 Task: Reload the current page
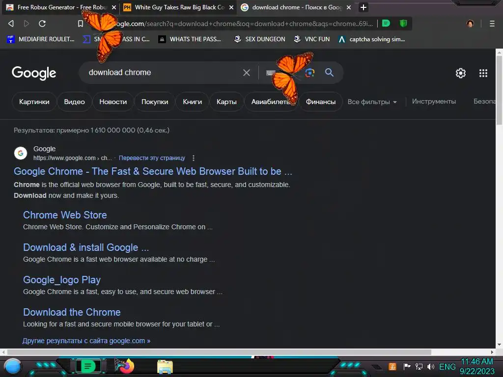coord(42,24)
